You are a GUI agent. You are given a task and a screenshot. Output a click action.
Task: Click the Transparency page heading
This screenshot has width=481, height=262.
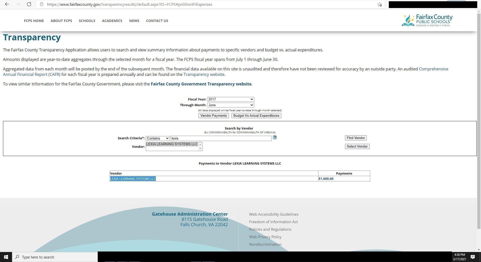point(32,37)
